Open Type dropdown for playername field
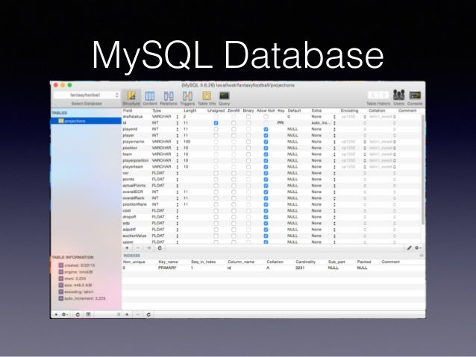The height and width of the screenshot is (357, 476). tap(178, 142)
